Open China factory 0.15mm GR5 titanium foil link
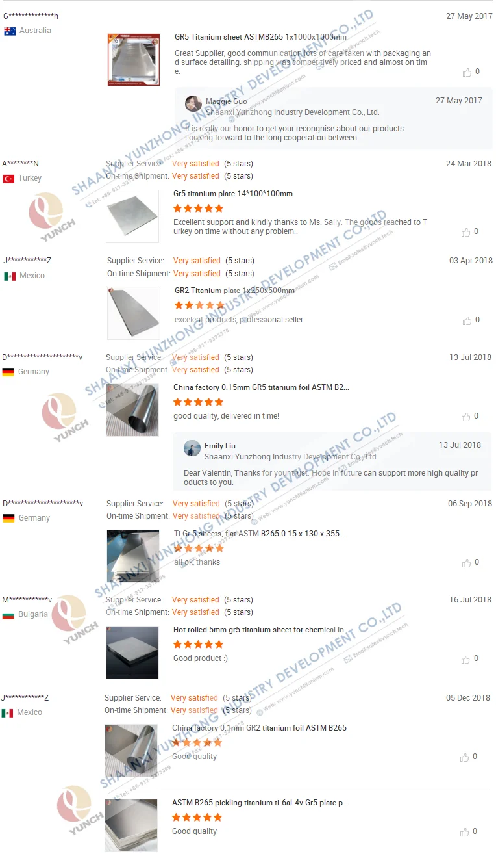 261,387
